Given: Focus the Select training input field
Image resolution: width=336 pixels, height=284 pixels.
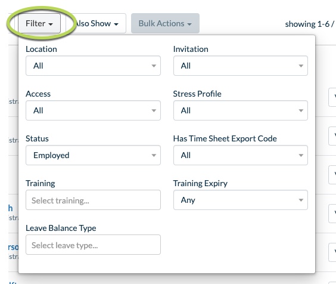Looking at the screenshot, I should coord(93,200).
